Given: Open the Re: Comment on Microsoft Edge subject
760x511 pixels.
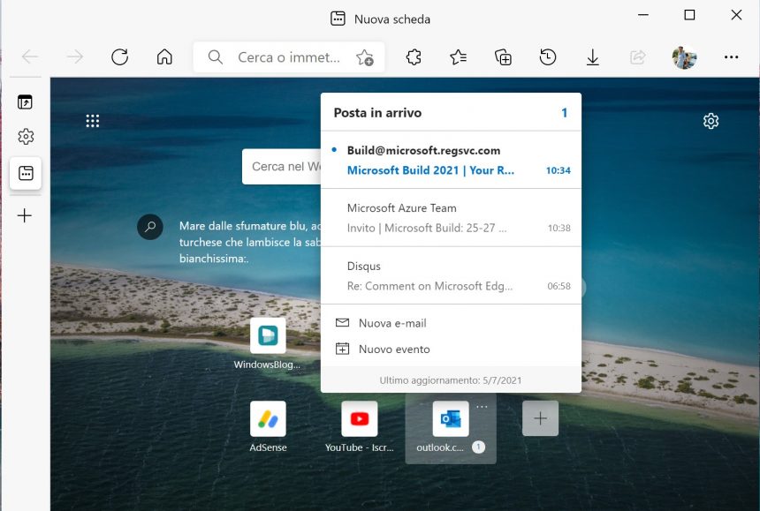Looking at the screenshot, I should click(429, 286).
